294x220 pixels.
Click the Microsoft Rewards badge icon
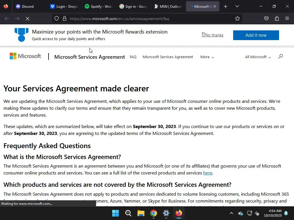click(22, 35)
